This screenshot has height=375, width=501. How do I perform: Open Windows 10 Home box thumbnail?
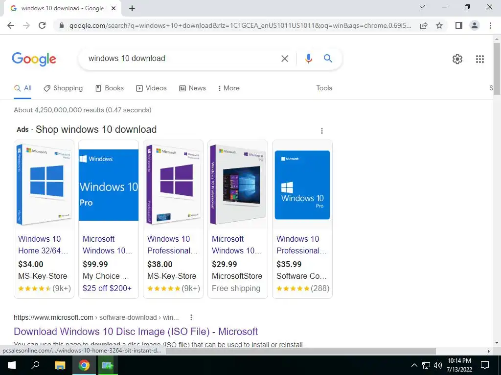(44, 184)
